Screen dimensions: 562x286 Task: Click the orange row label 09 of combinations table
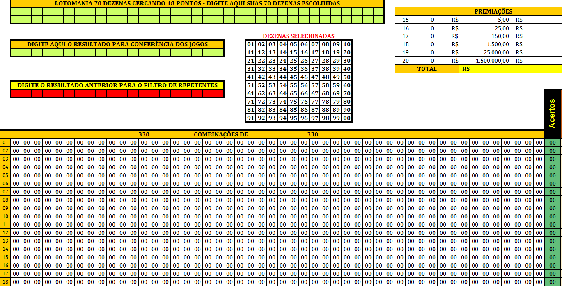point(5,208)
